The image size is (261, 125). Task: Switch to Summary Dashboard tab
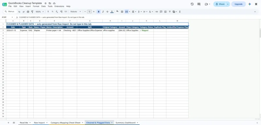126,123
